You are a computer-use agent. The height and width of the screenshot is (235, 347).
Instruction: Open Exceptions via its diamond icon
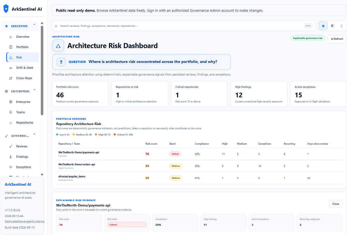[11, 167]
